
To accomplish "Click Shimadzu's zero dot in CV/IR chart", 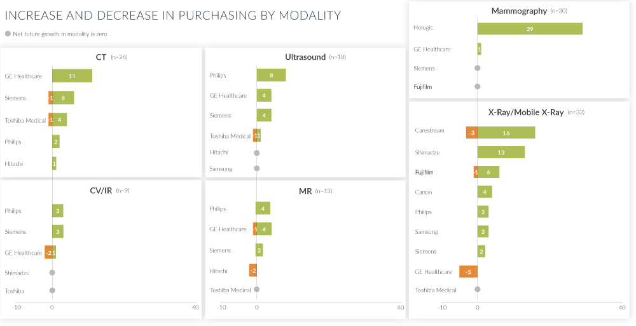I will (x=52, y=273).
